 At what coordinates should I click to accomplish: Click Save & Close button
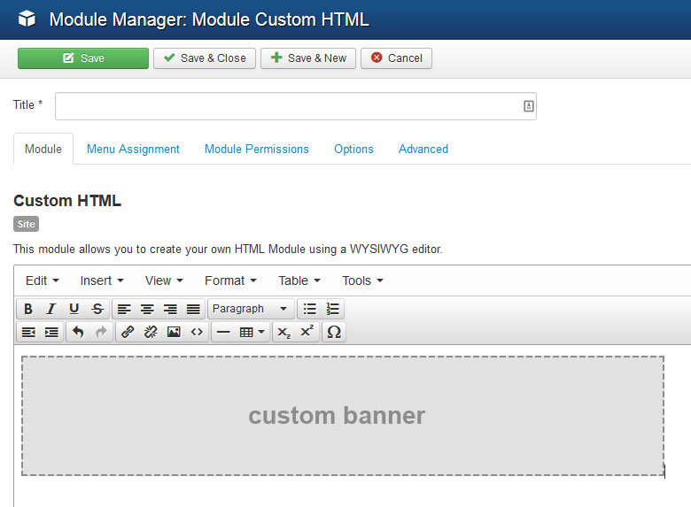[205, 58]
